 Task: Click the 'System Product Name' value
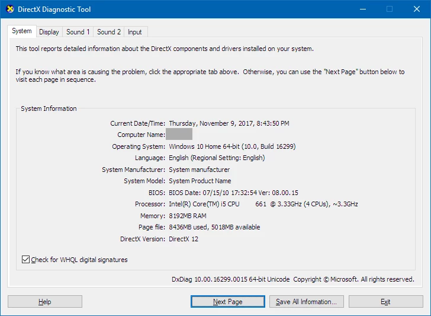pyautogui.click(x=200, y=181)
